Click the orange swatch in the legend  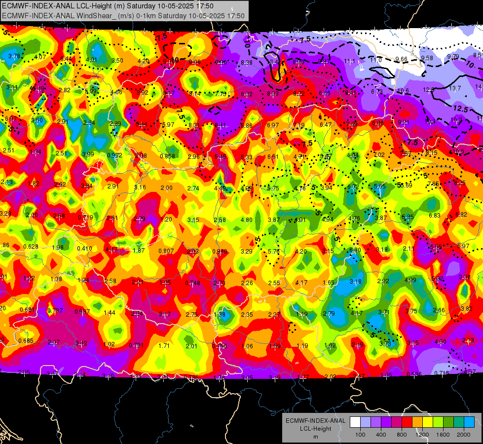tap(417, 422)
